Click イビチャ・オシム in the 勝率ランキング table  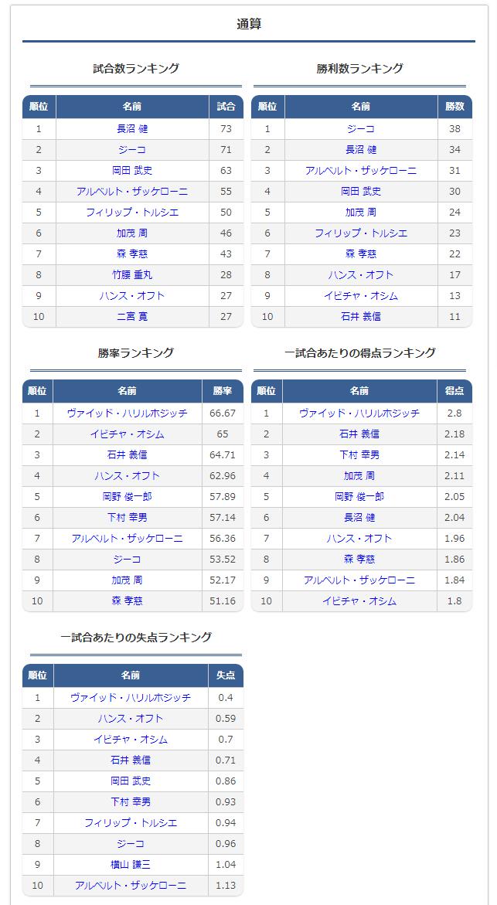click(128, 434)
